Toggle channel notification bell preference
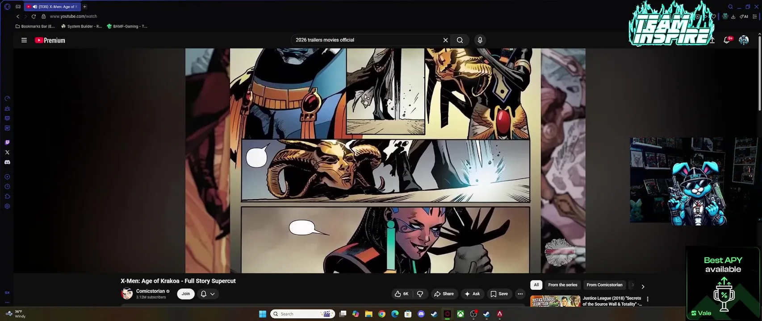 204,294
